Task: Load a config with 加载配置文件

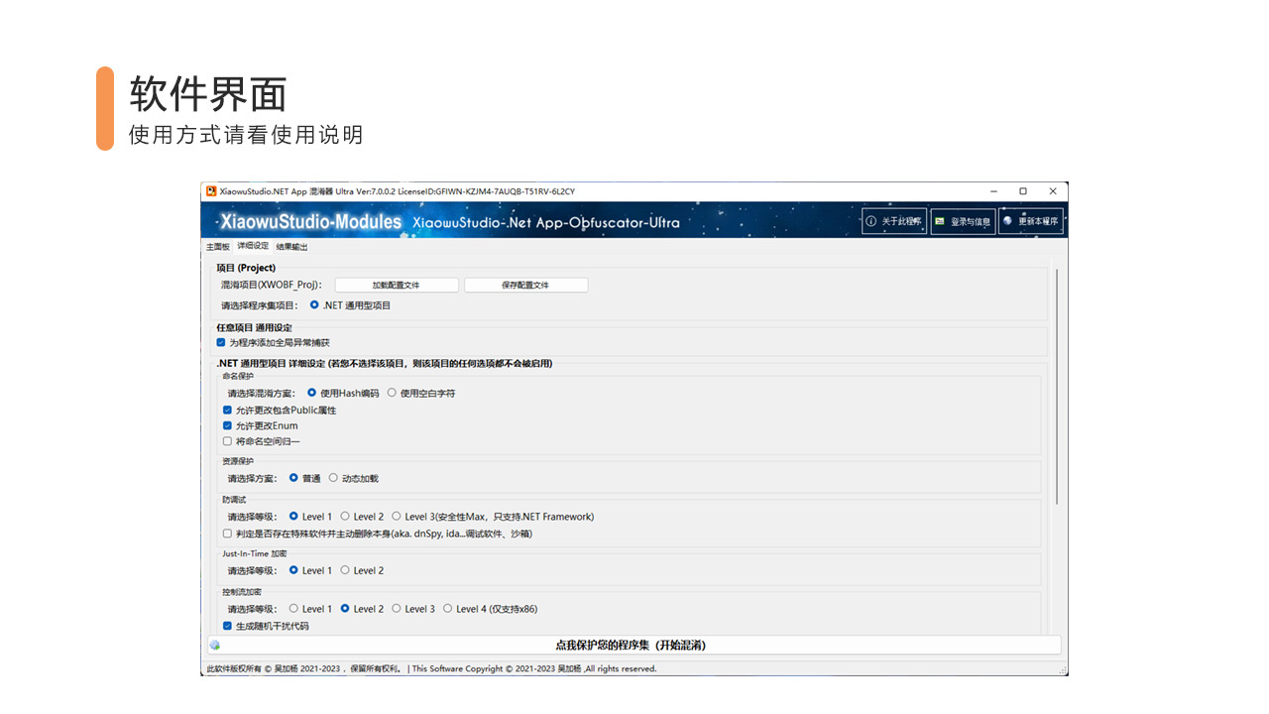Action: [397, 285]
